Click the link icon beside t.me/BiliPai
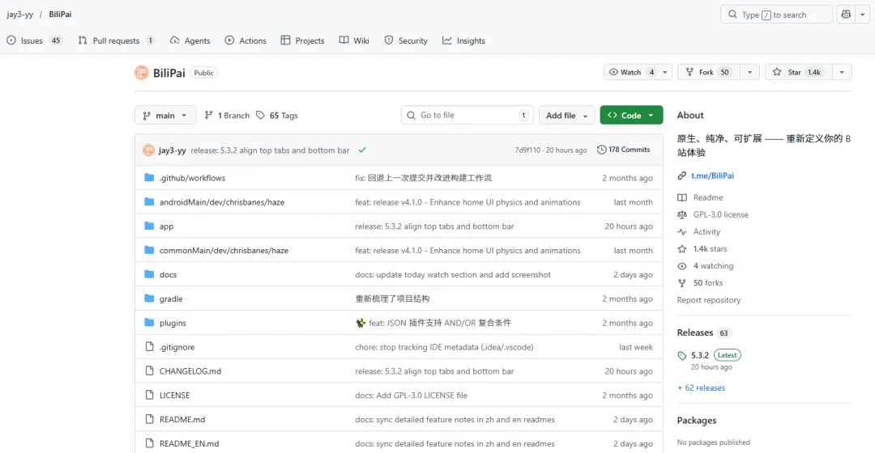 tap(682, 176)
